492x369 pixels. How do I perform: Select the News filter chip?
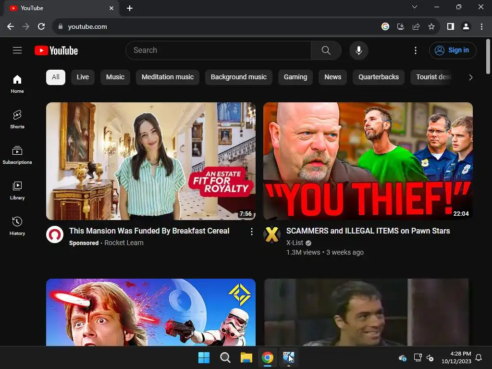tap(332, 77)
